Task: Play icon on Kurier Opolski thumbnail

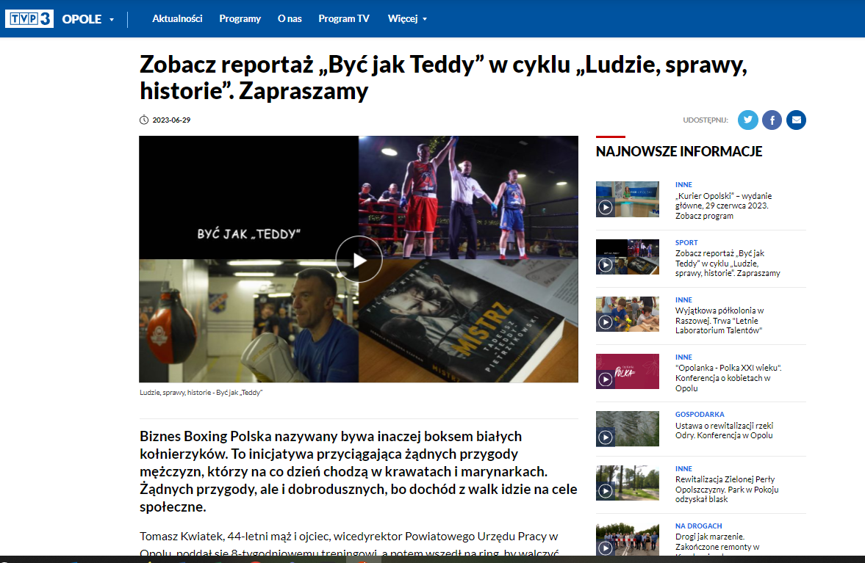Action: (605, 208)
